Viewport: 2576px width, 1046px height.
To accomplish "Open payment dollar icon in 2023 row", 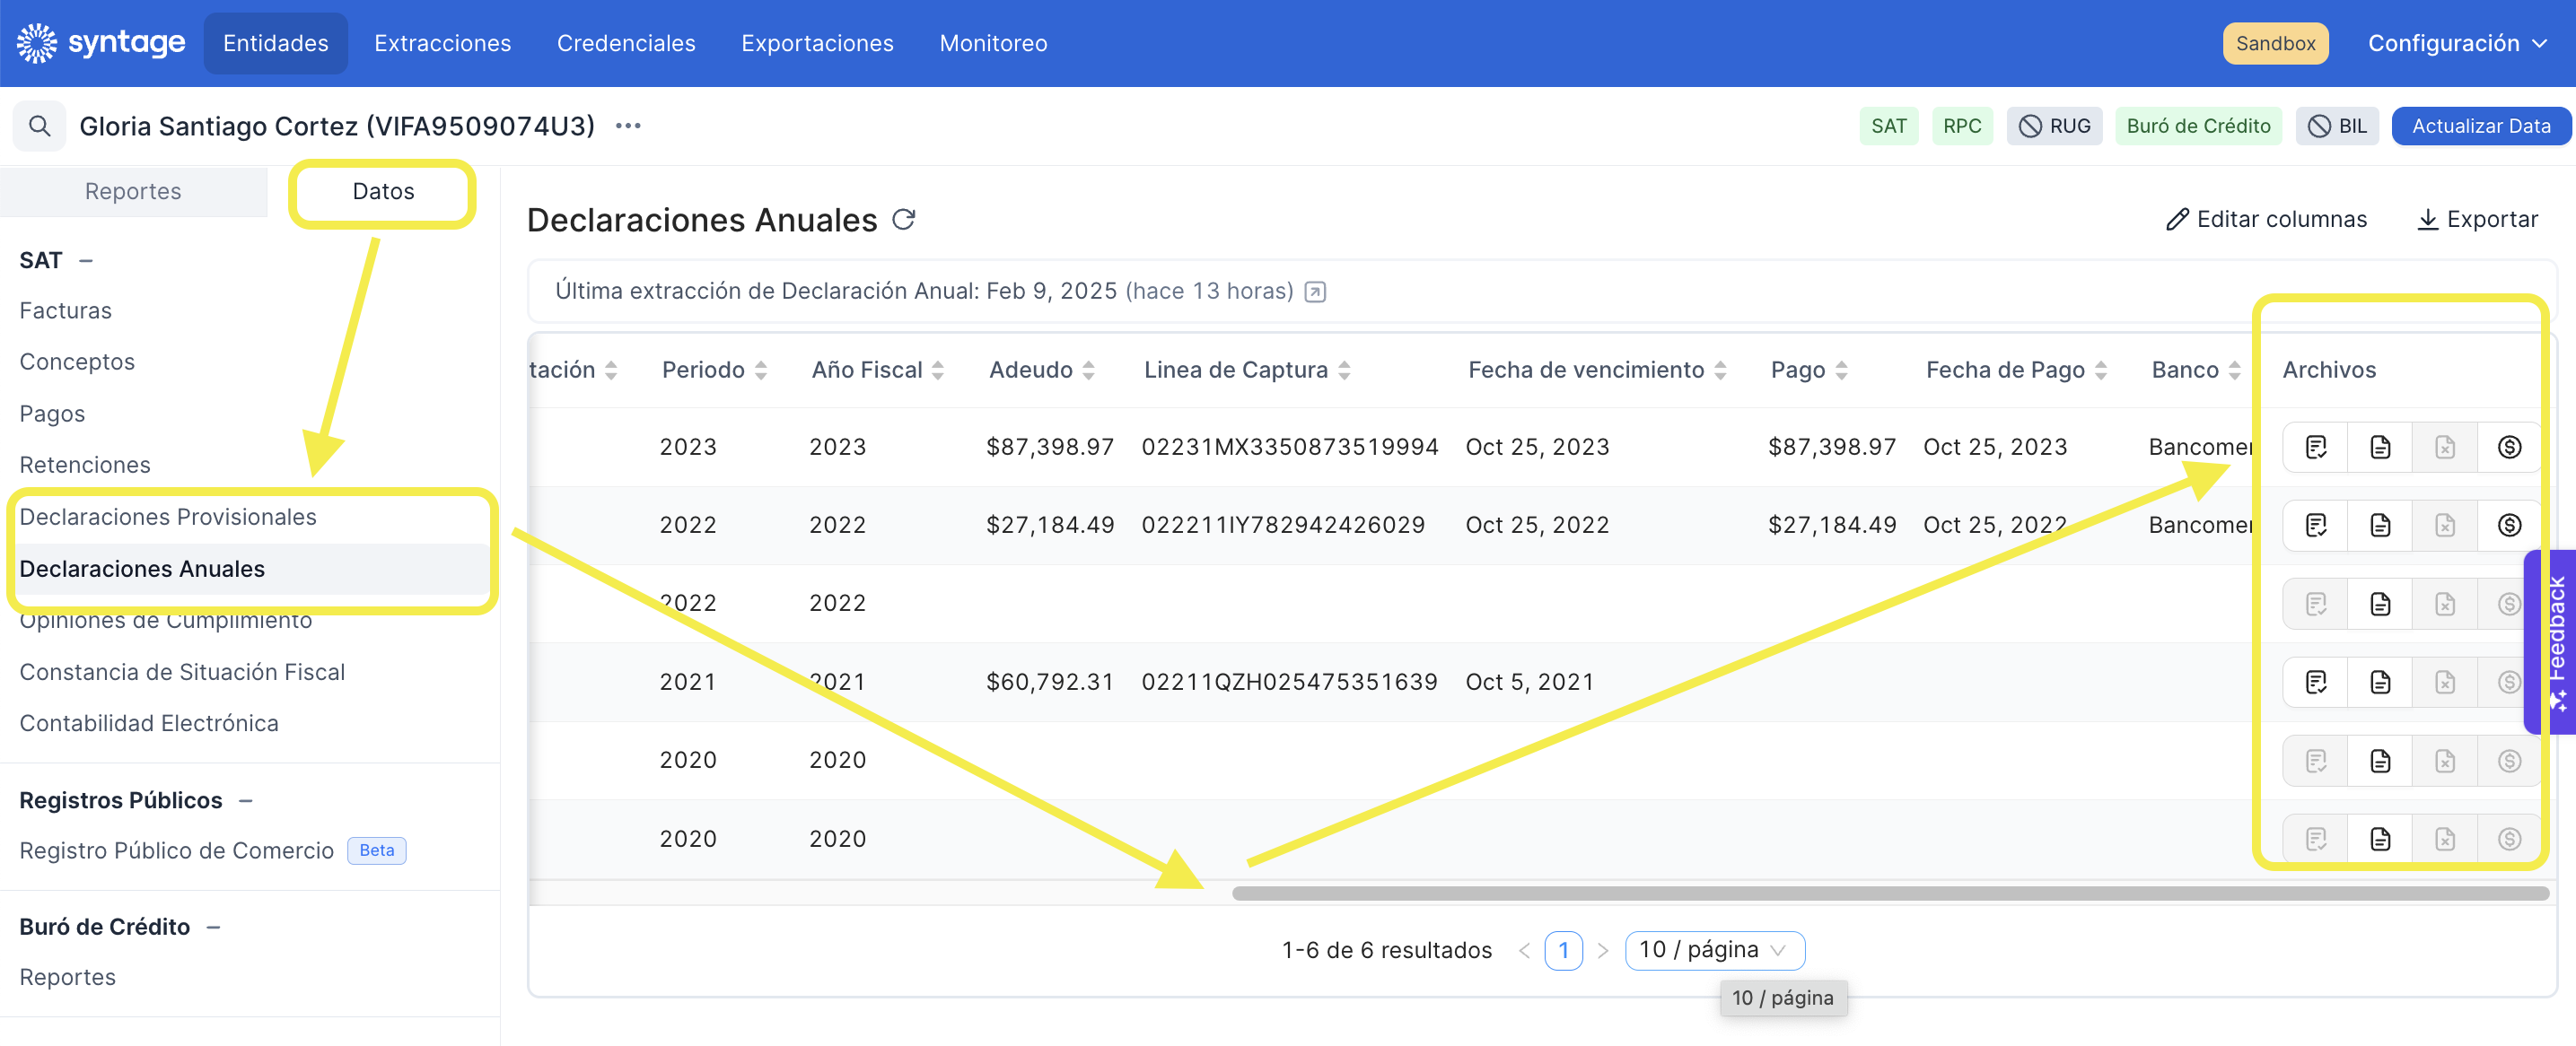I will coord(2509,447).
